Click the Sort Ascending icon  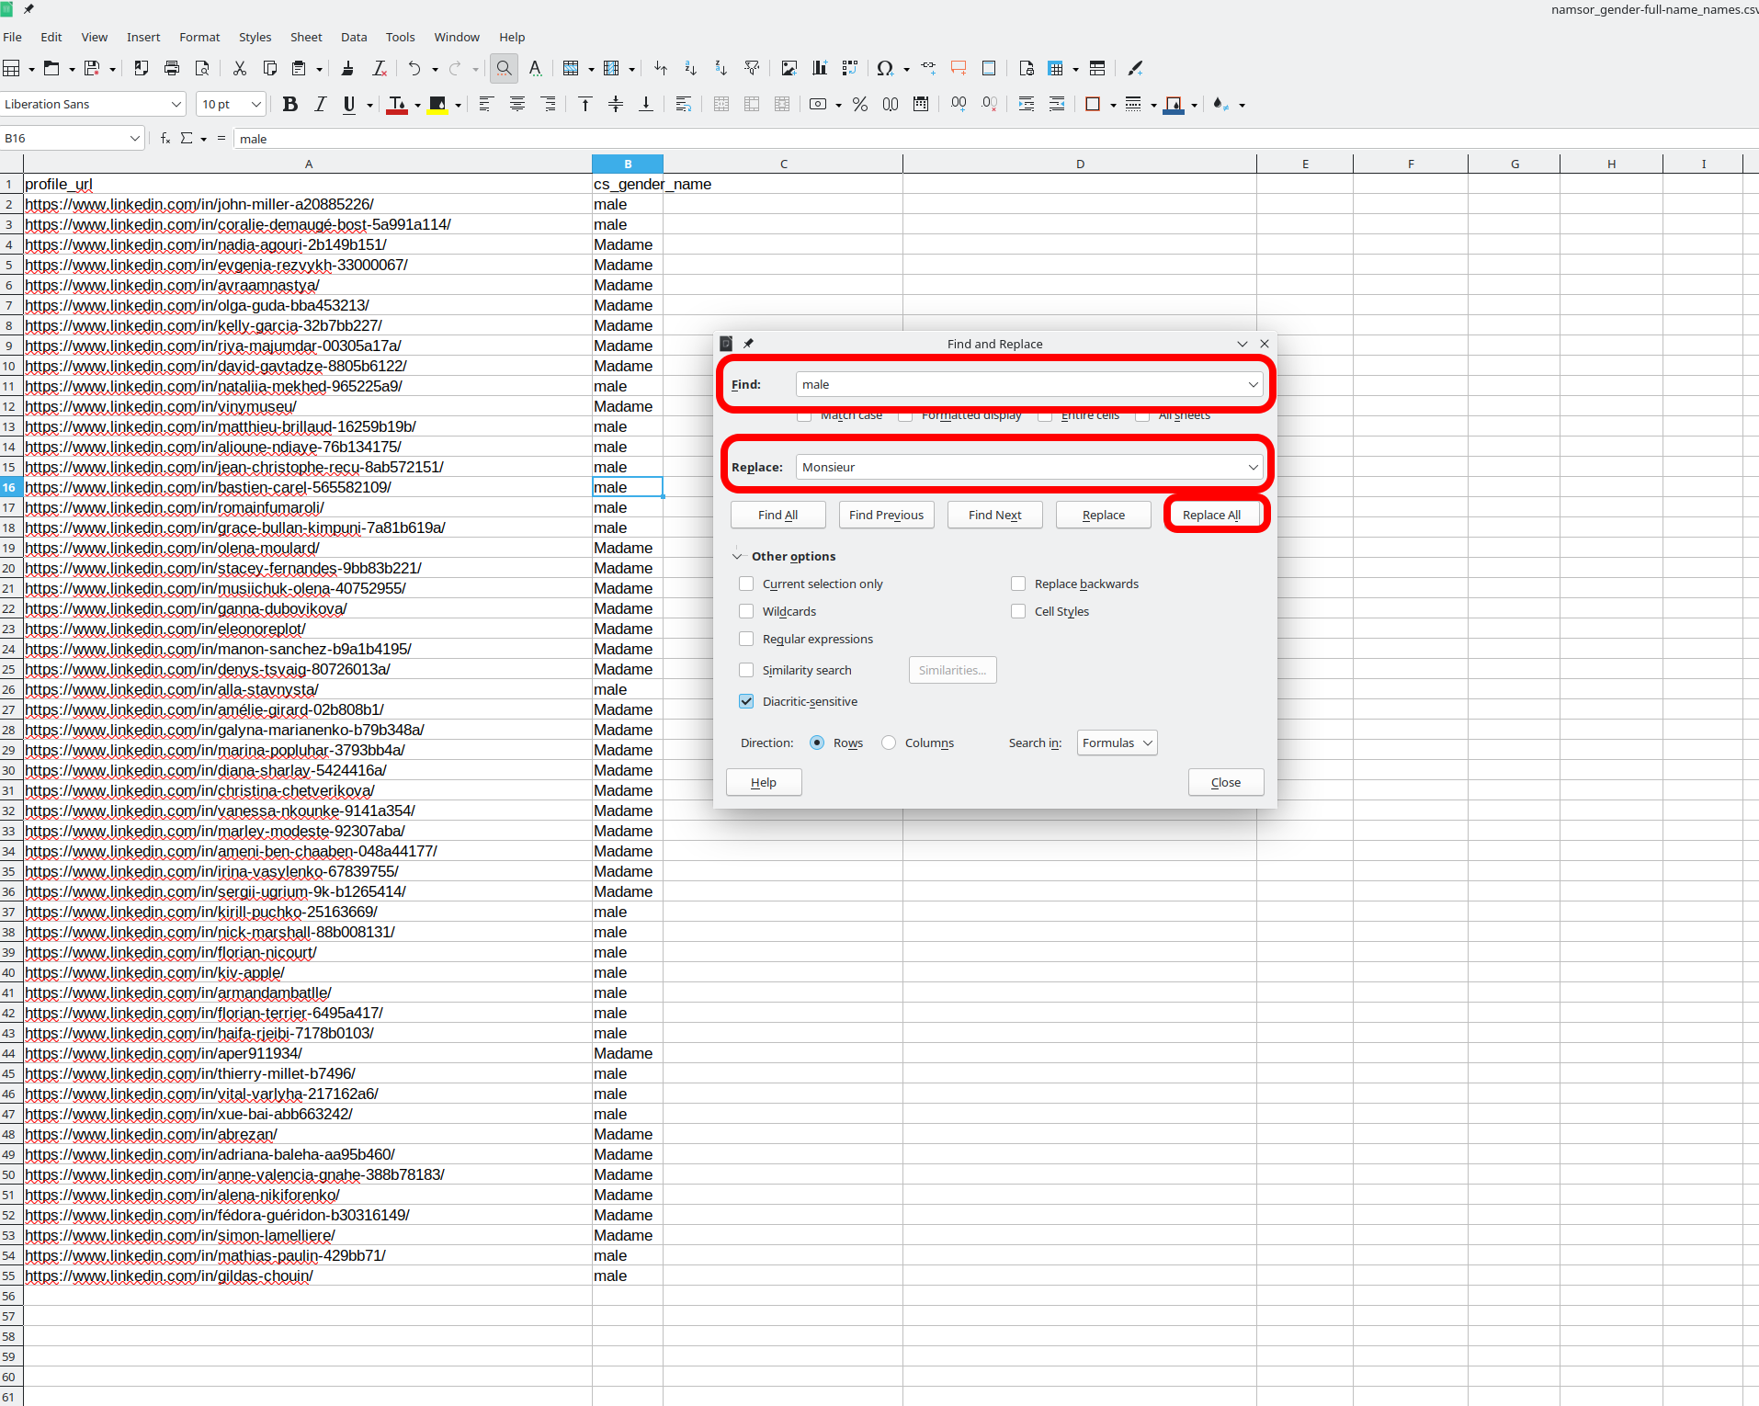(691, 68)
